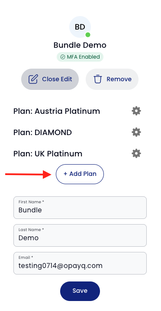161x311 pixels.
Task: Click the MFA Enabled badge
Action: click(80, 57)
